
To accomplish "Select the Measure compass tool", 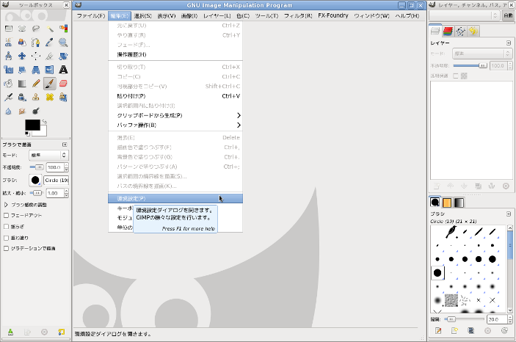I will (9, 57).
